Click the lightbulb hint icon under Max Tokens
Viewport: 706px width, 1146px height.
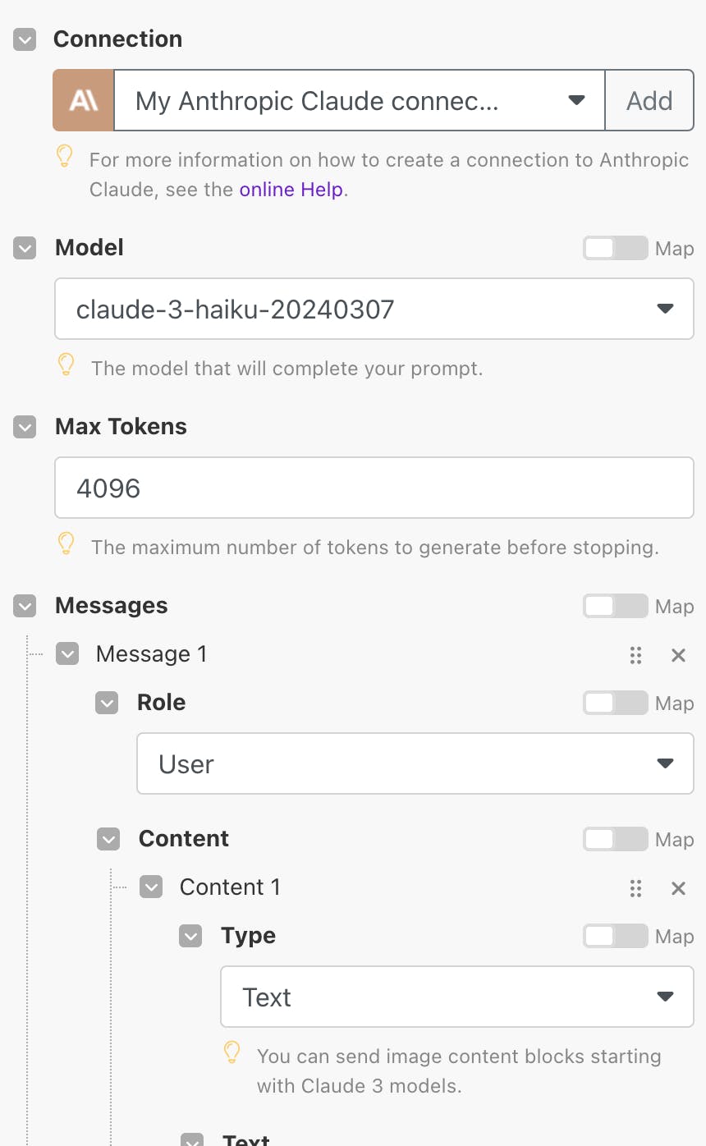66,543
